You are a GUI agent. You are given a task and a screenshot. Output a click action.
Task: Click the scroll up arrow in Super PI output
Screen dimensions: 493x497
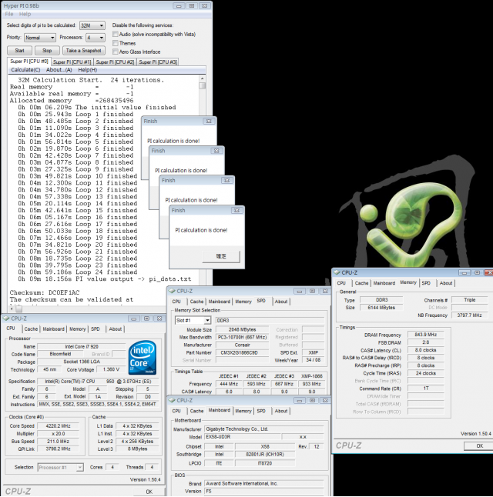202,78
